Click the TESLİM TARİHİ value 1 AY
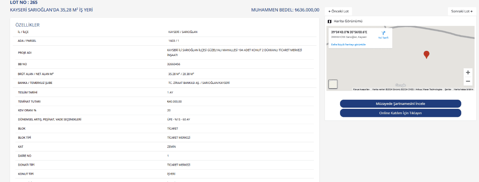Viewport: 479px width, 182px height. click(170, 92)
